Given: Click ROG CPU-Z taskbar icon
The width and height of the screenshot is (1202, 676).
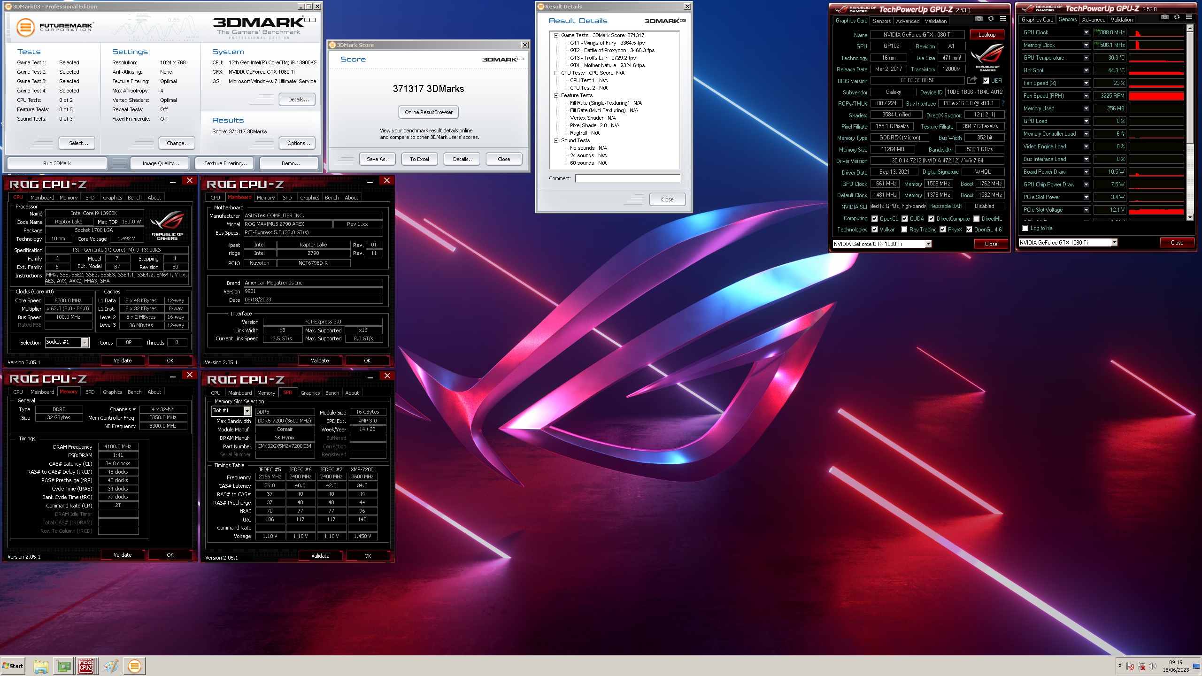Looking at the screenshot, I should [86, 666].
